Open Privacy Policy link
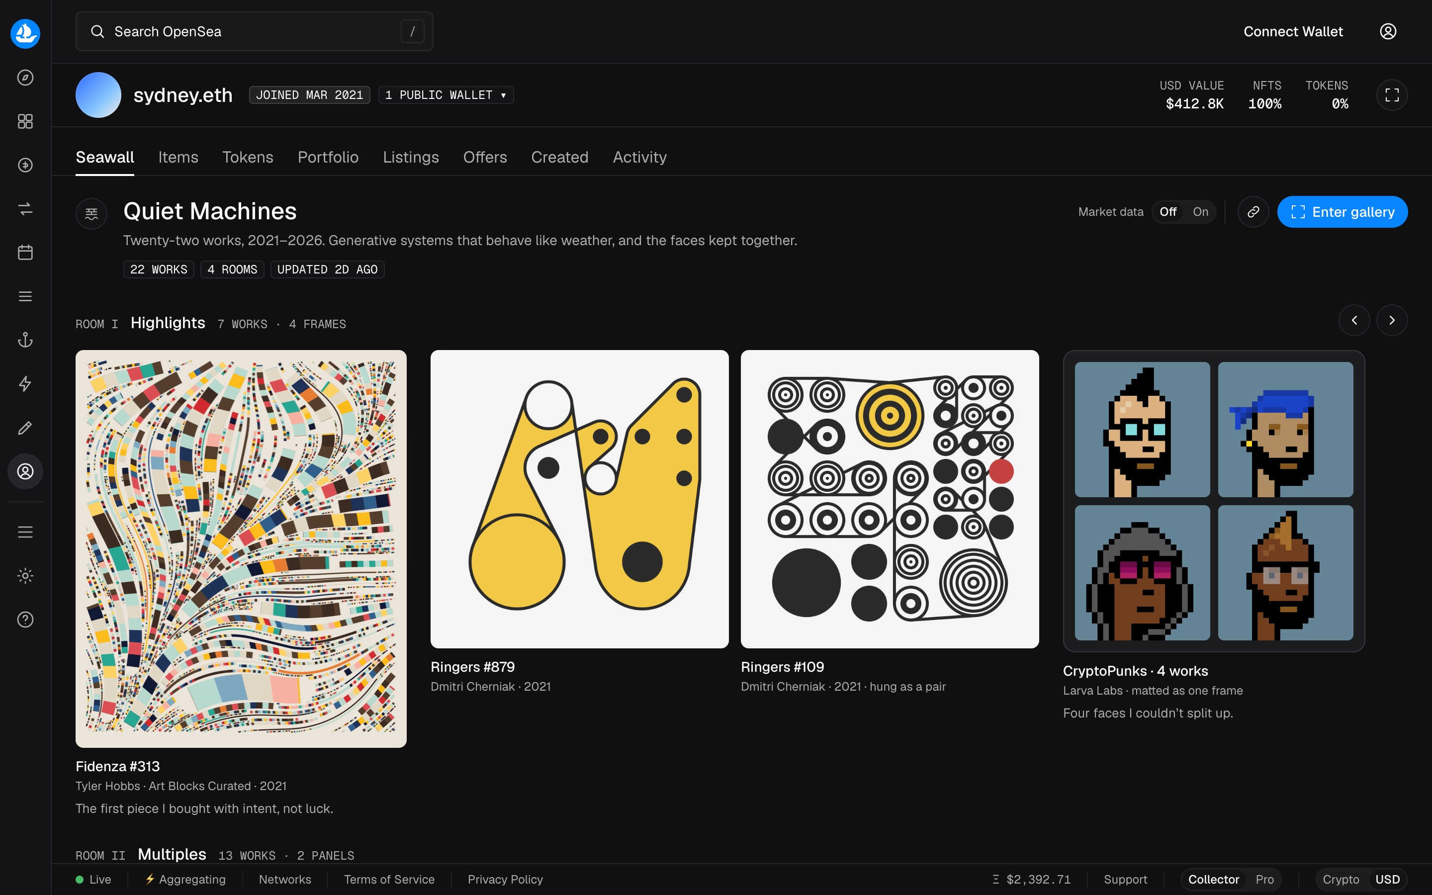 point(505,880)
